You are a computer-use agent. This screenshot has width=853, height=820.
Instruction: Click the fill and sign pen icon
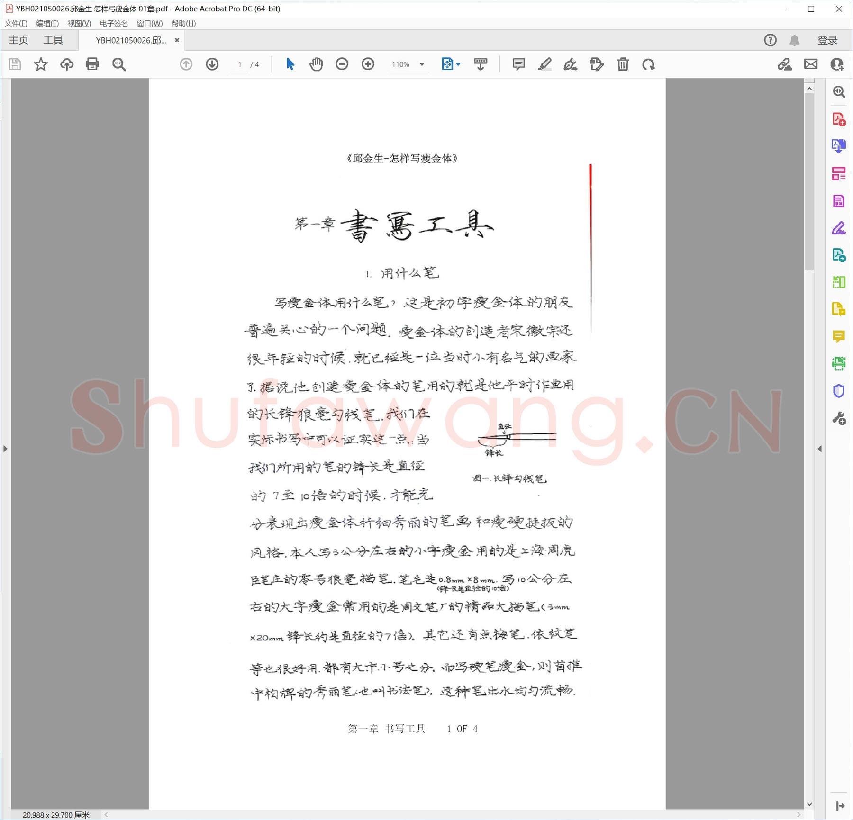click(785, 64)
